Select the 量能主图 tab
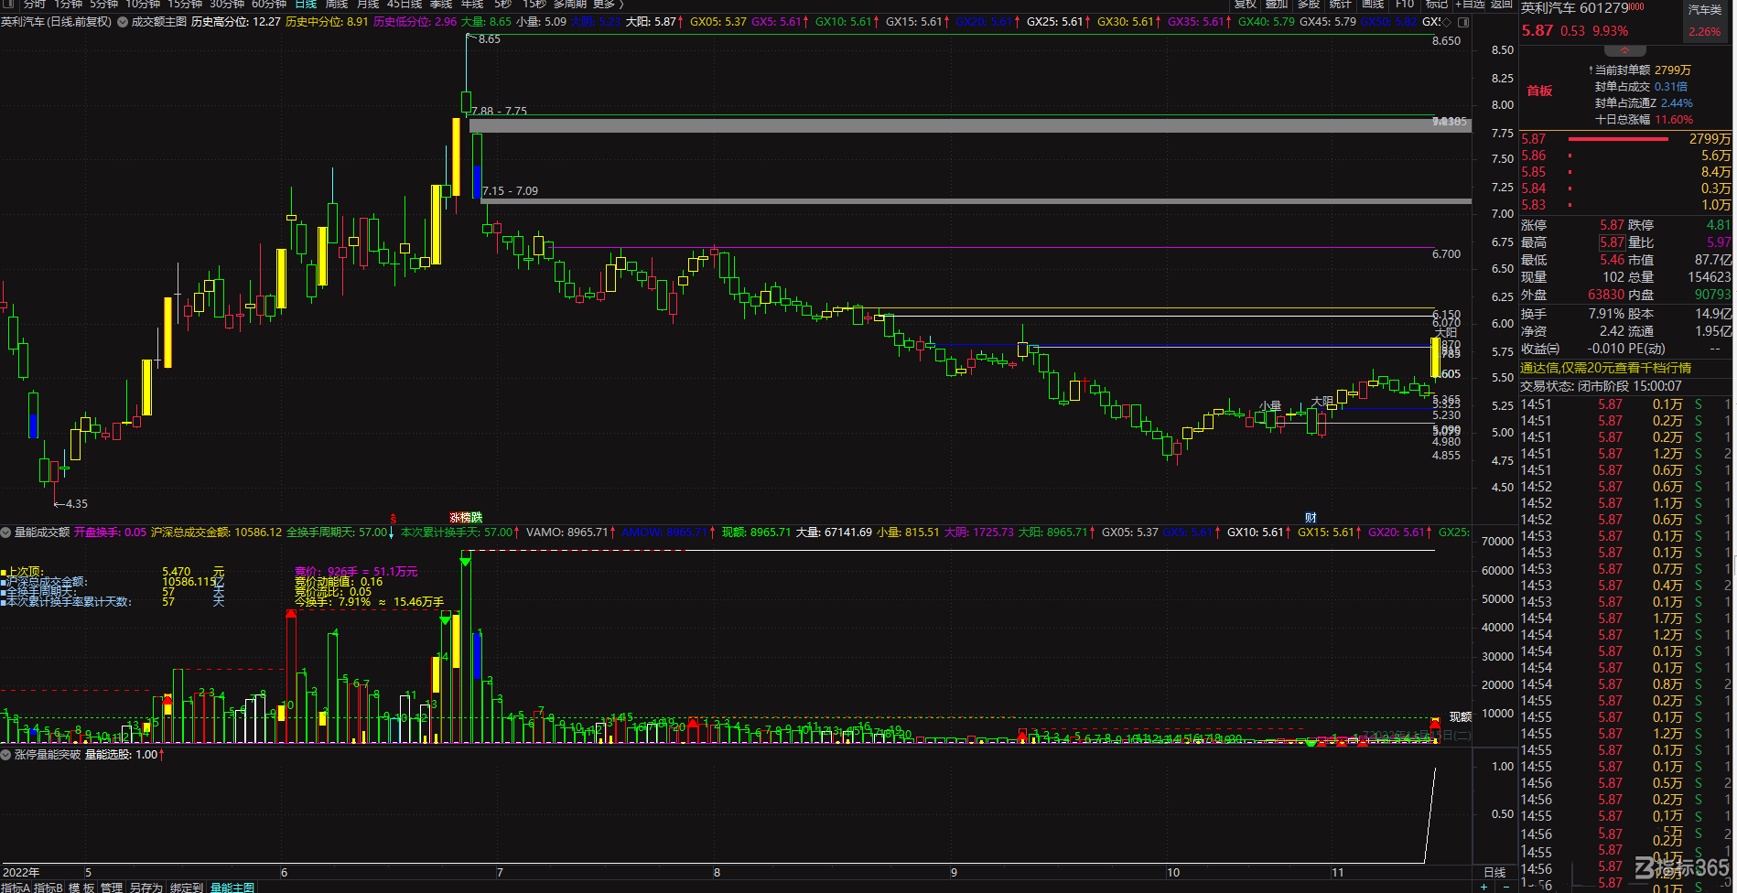This screenshot has width=1737, height=893. click(232, 888)
